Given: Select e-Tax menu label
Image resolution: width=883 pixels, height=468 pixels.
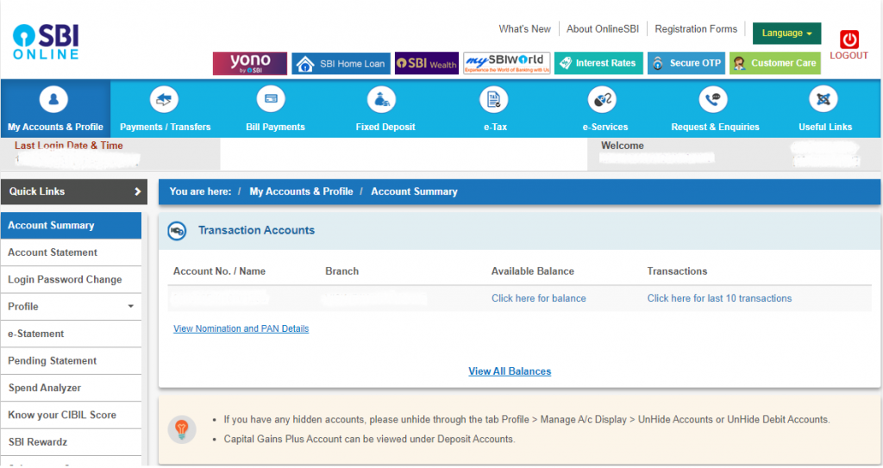Looking at the screenshot, I should (x=495, y=128).
